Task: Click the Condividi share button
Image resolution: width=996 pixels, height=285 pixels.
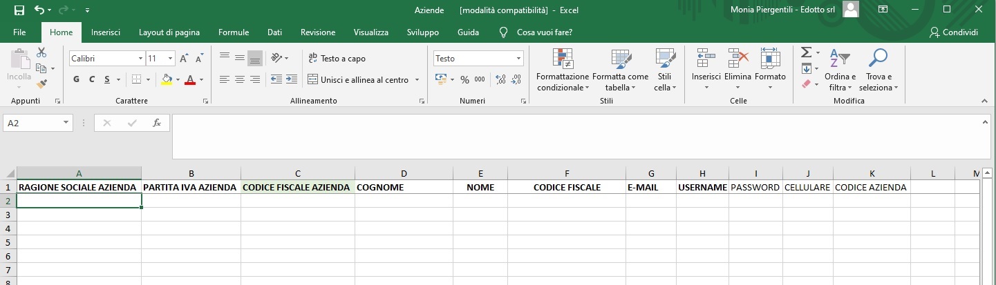Action: click(954, 32)
